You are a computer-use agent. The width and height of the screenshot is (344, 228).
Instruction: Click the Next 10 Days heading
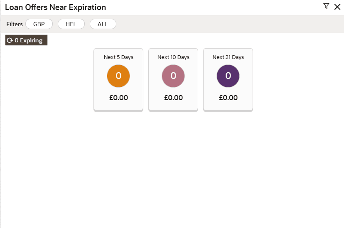pos(173,57)
